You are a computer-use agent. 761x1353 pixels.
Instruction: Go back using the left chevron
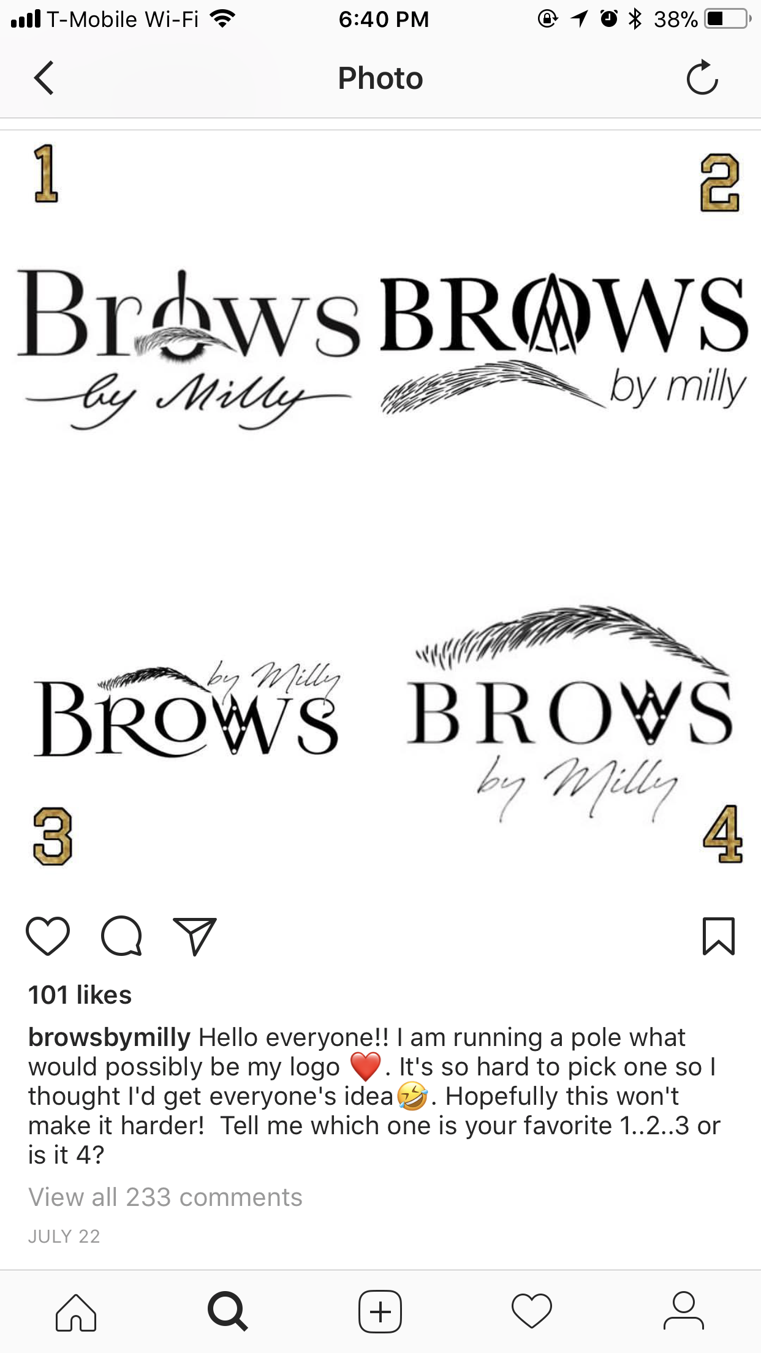pyautogui.click(x=44, y=78)
